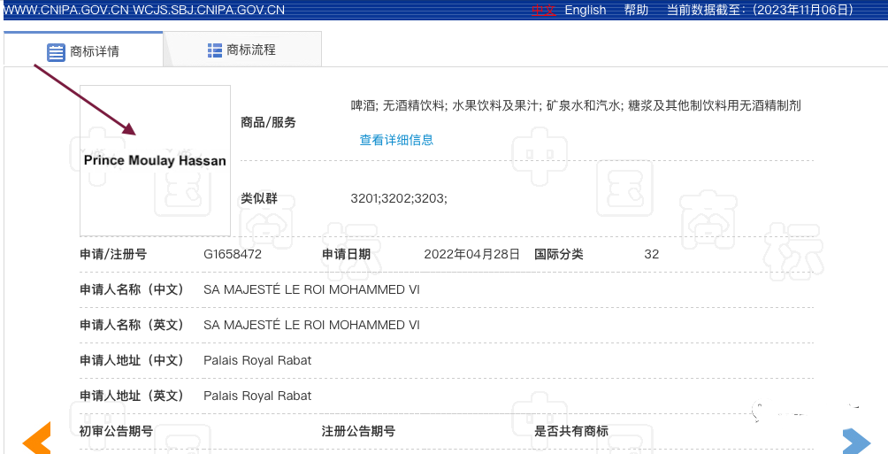Open the 帮助 help link
The width and height of the screenshot is (888, 454).
636,10
